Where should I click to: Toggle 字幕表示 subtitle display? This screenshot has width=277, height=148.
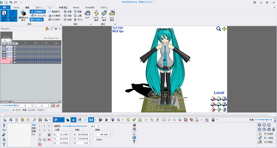(x=37, y=20)
